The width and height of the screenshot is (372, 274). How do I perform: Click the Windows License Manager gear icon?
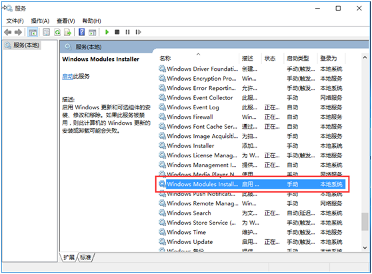[162, 155]
